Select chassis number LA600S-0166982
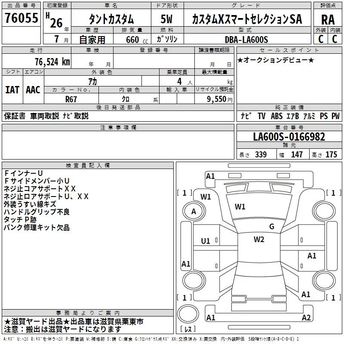Image resolution: width=344 pixels, height=344 pixels. pyautogui.click(x=289, y=137)
